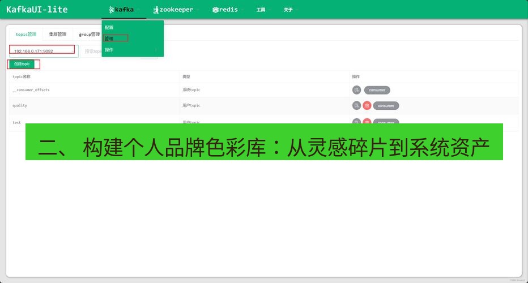528x283 pixels.
Task: Switch to the group管理 tab
Action: pos(89,35)
